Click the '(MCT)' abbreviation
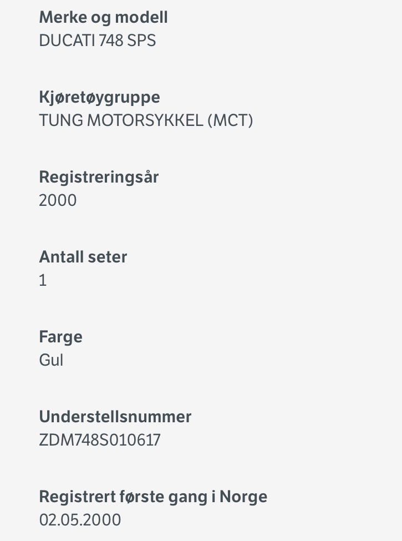Screen dimensions: 402x541 (x=230, y=121)
